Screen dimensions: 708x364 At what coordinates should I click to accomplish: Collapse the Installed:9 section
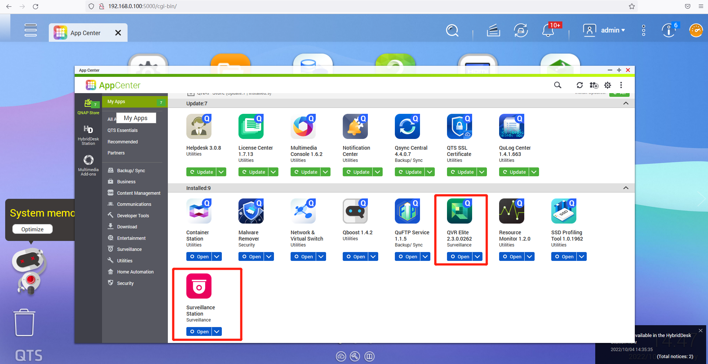click(x=626, y=188)
